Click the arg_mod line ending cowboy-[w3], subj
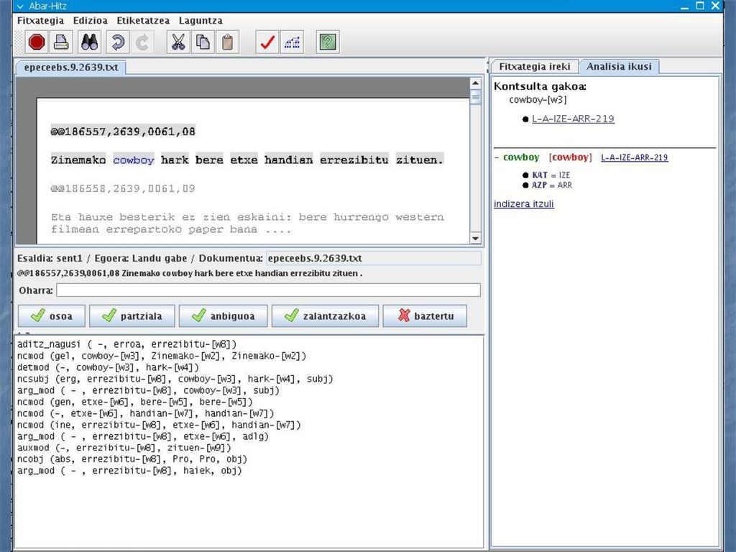The image size is (736, 552). 148,390
